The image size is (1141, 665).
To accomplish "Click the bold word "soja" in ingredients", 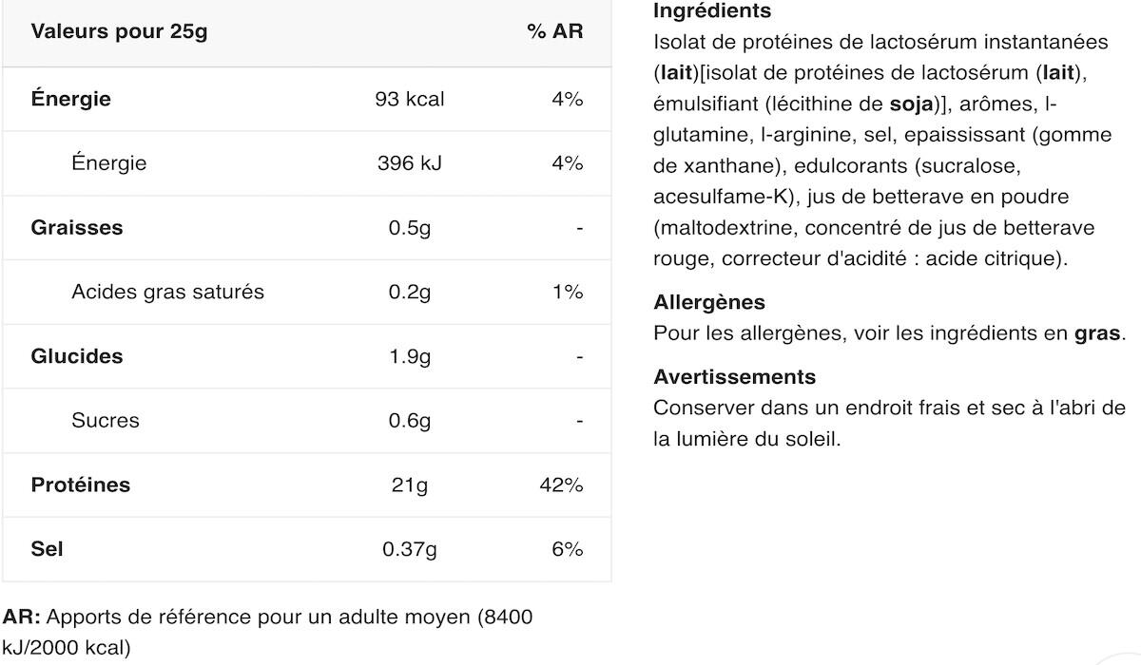I will [911, 104].
